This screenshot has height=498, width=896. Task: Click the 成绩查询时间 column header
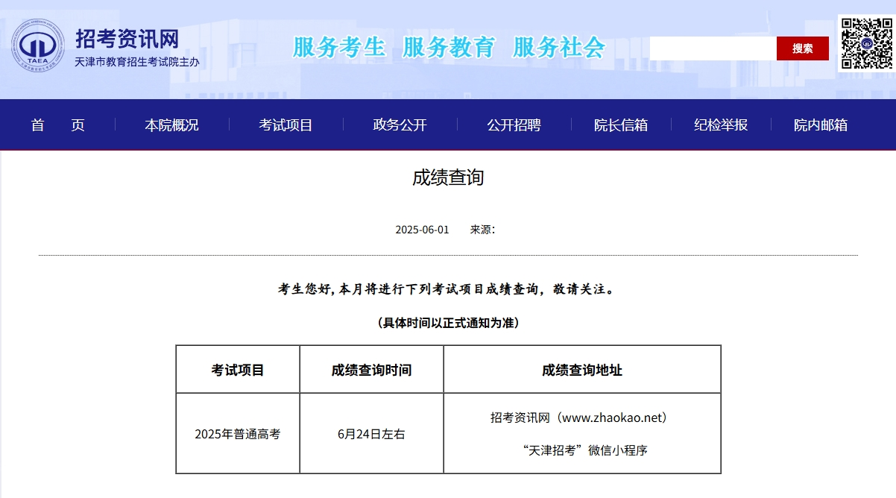(371, 368)
